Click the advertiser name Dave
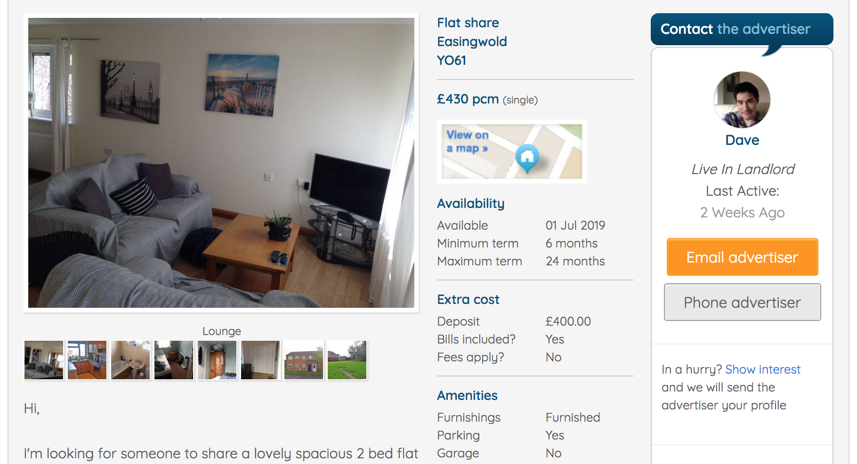 point(742,140)
